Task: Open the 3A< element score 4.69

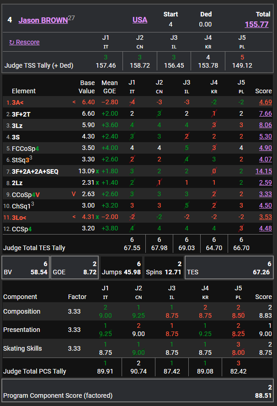Action: (265, 102)
